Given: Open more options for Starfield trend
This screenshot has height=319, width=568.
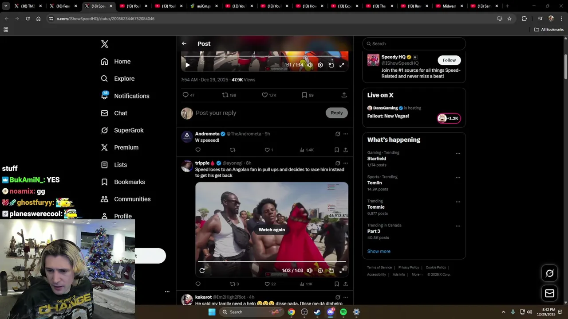Looking at the screenshot, I should click(x=458, y=153).
